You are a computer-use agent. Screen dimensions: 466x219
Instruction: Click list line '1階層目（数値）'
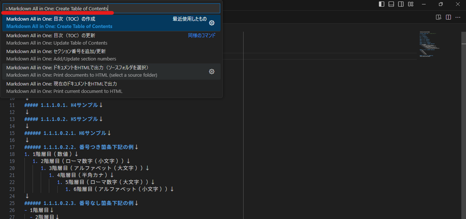51,154
